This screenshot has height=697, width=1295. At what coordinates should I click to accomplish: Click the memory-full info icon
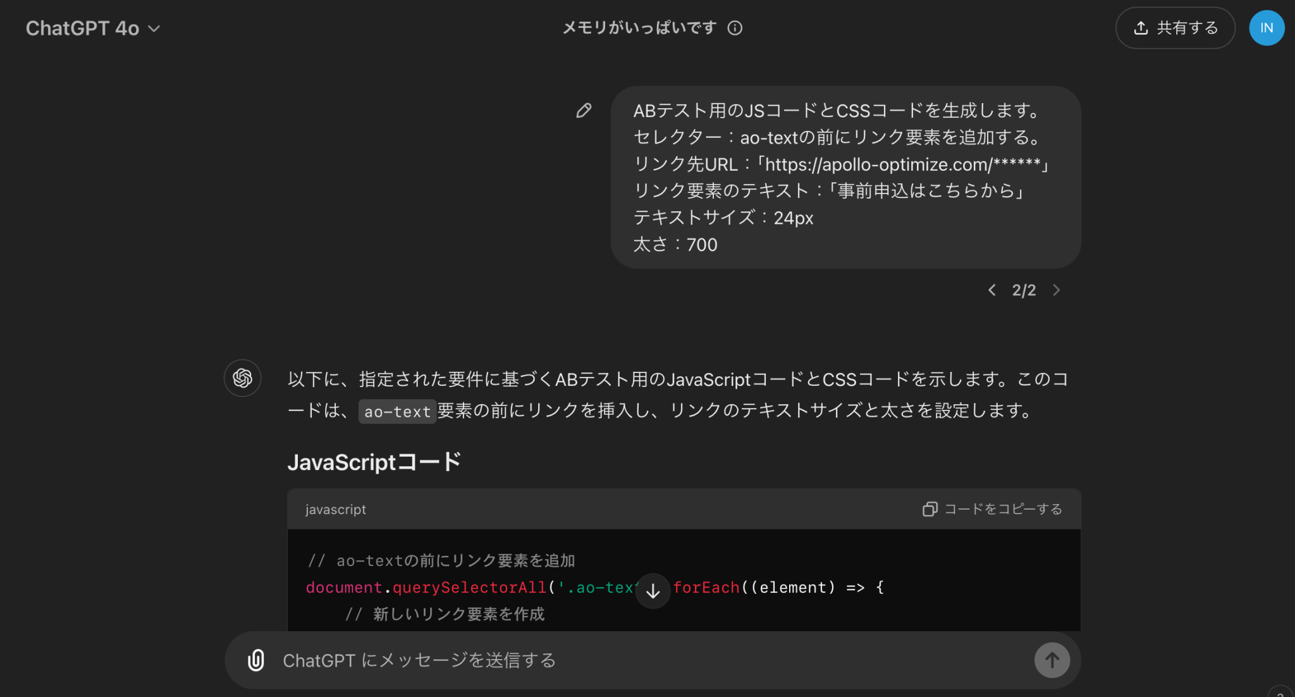[x=735, y=28]
